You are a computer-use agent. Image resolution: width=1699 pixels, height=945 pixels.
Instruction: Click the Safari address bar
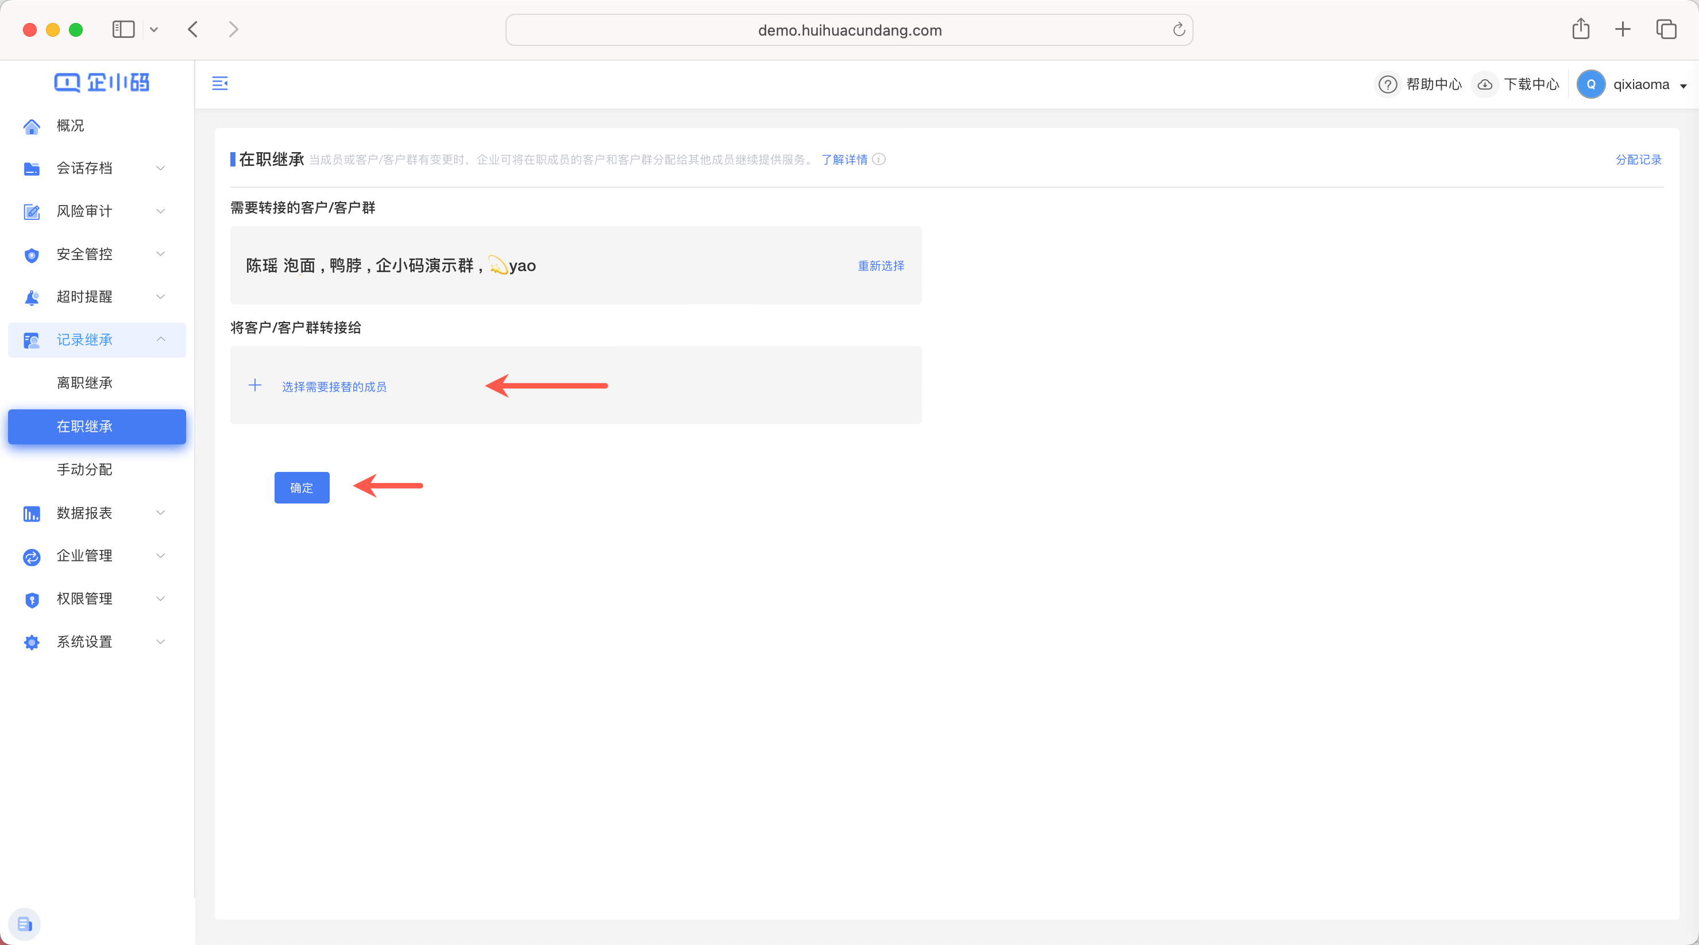(849, 30)
